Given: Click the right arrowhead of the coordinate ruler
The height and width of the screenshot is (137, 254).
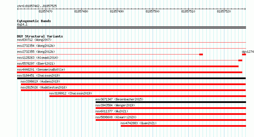Looking at the screenshot, I should (x=245, y=9).
